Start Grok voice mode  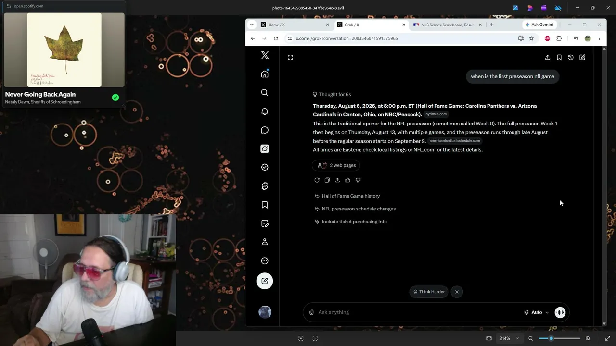click(x=560, y=312)
